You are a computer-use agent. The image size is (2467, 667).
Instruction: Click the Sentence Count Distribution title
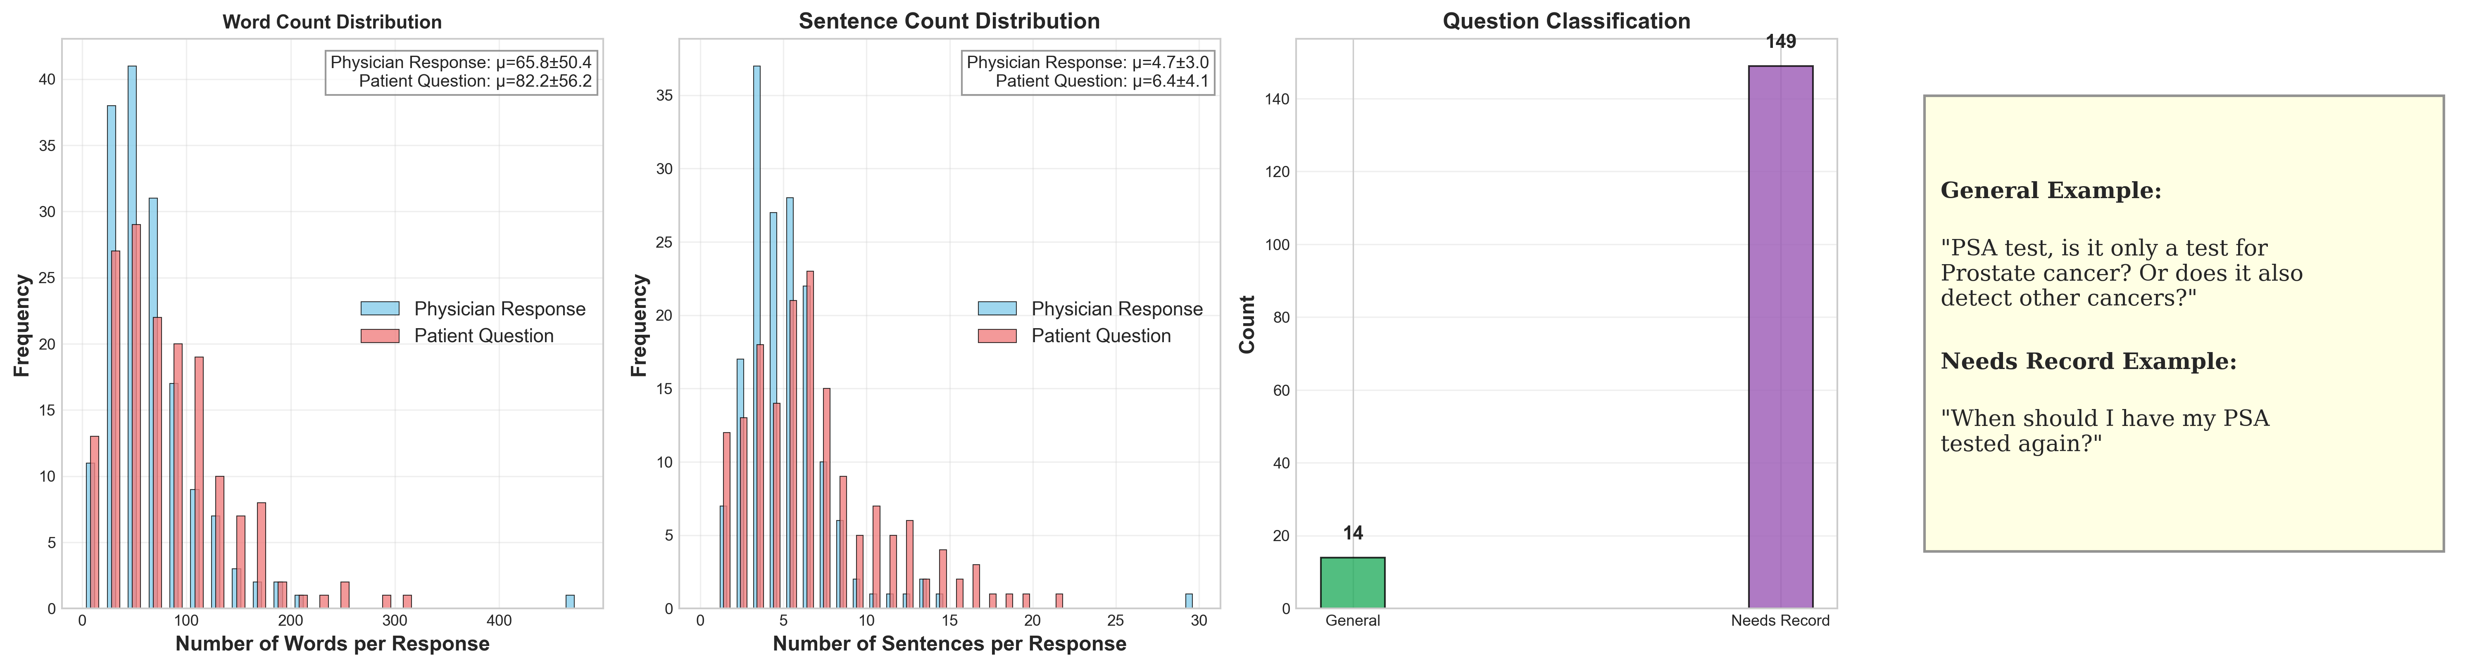949,21
